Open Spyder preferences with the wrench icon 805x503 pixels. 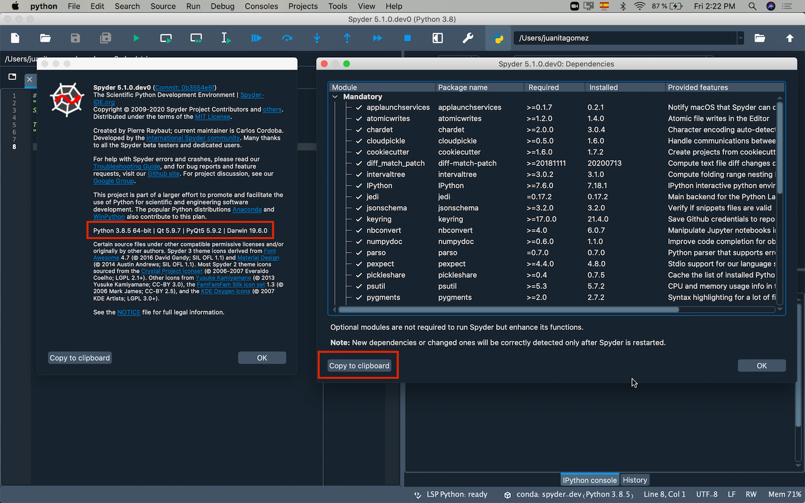468,38
